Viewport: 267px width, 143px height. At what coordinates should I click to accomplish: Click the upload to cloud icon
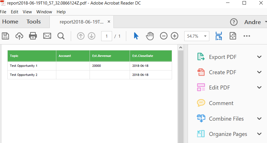click(x=19, y=36)
